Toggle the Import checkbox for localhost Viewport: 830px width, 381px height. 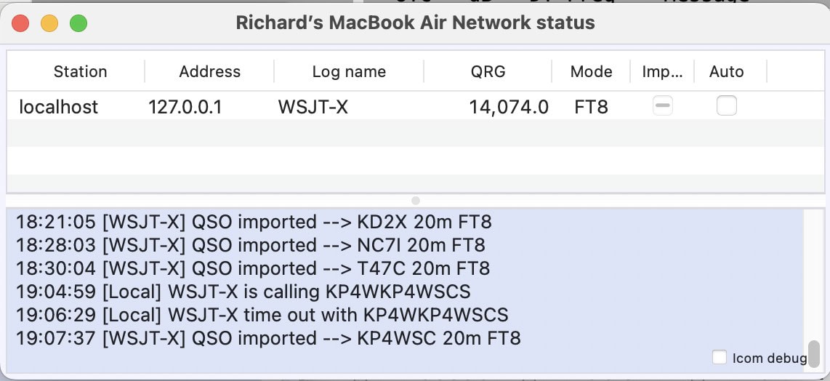click(662, 106)
